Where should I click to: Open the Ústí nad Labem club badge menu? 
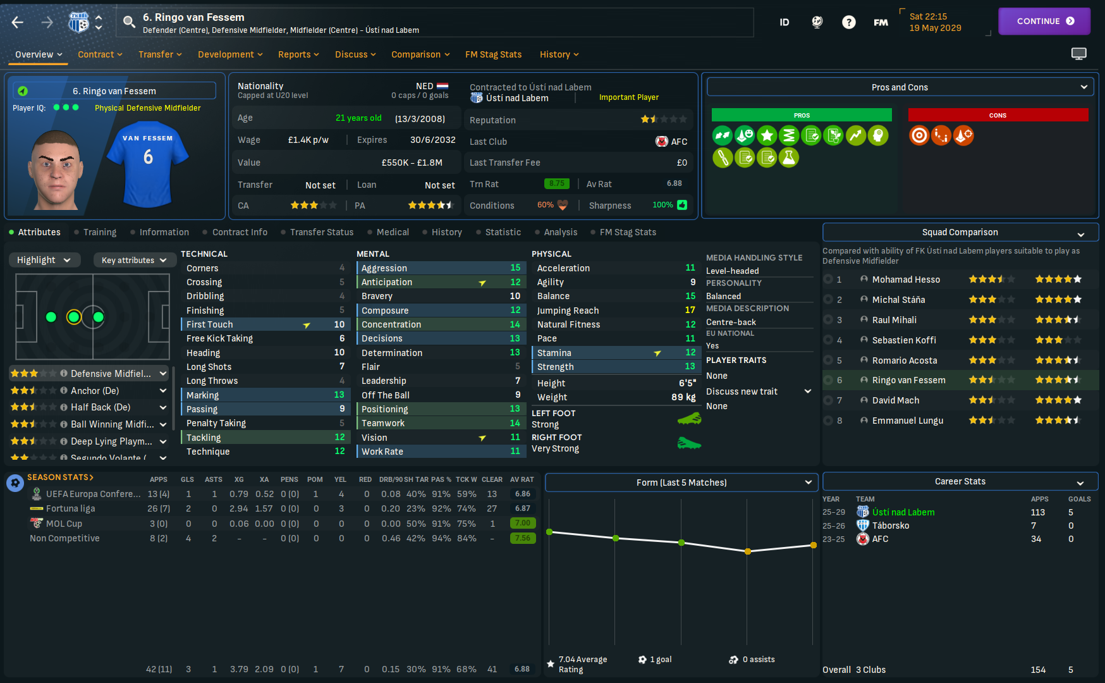coord(79,22)
